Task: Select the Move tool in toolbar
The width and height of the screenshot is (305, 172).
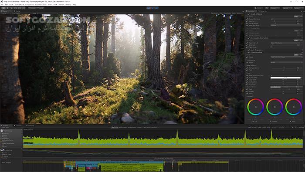Action: (x=7, y=8)
